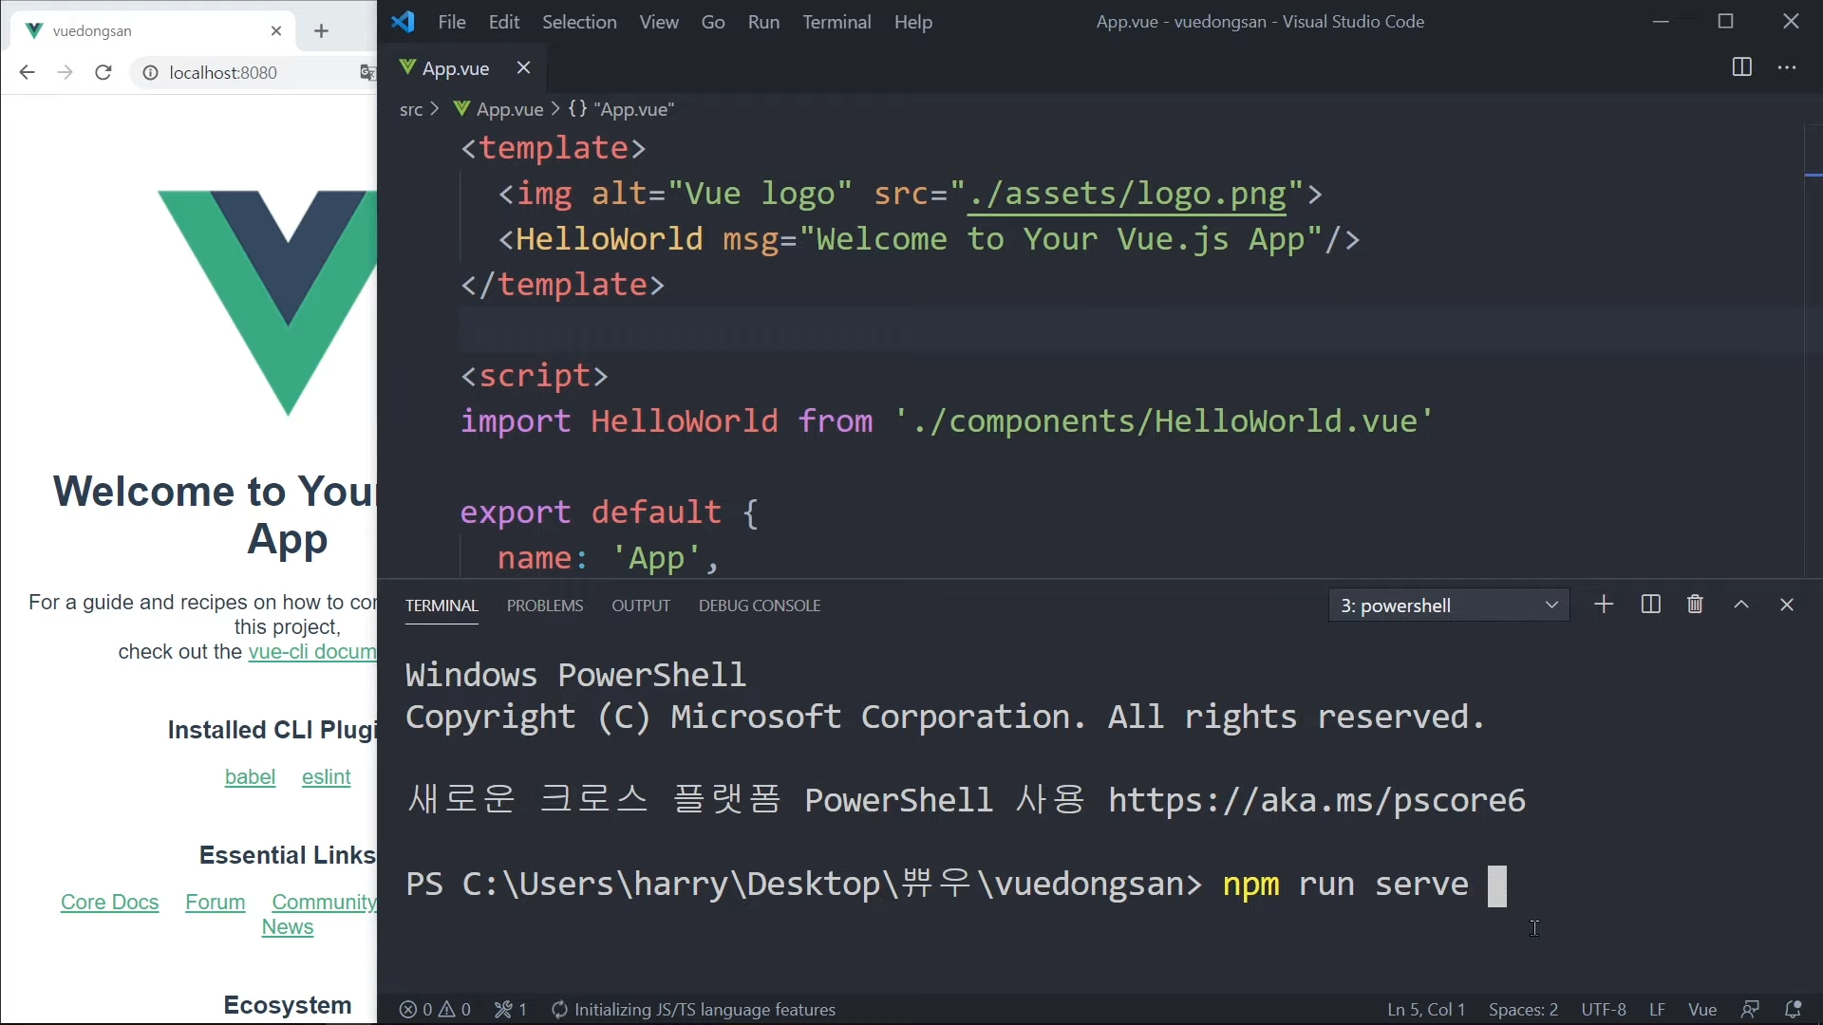Click Initializing JS/TS language features status
Image resolution: width=1823 pixels, height=1025 pixels.
(x=693, y=1010)
